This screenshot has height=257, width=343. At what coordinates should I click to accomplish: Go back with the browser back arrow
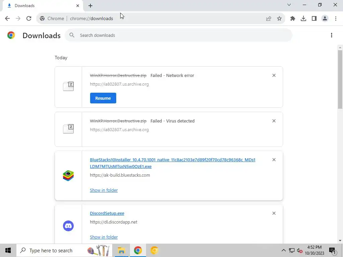7,18
